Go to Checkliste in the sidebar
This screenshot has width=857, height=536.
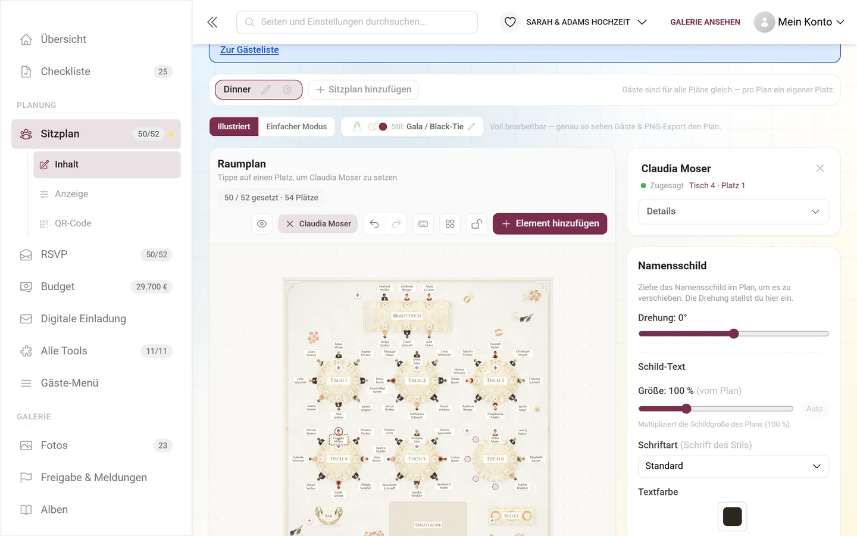[95, 71]
